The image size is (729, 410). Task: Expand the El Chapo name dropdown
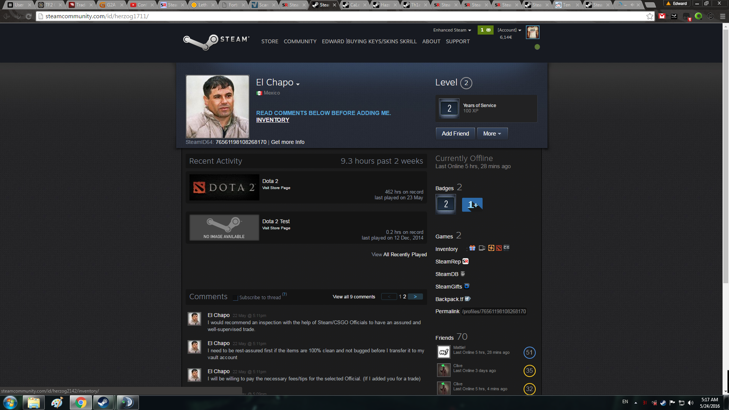tap(298, 84)
